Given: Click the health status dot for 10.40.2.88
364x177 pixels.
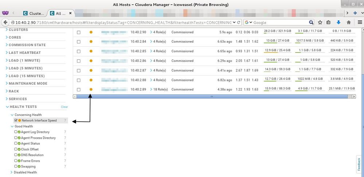Looking at the screenshot, I should click(91, 80).
